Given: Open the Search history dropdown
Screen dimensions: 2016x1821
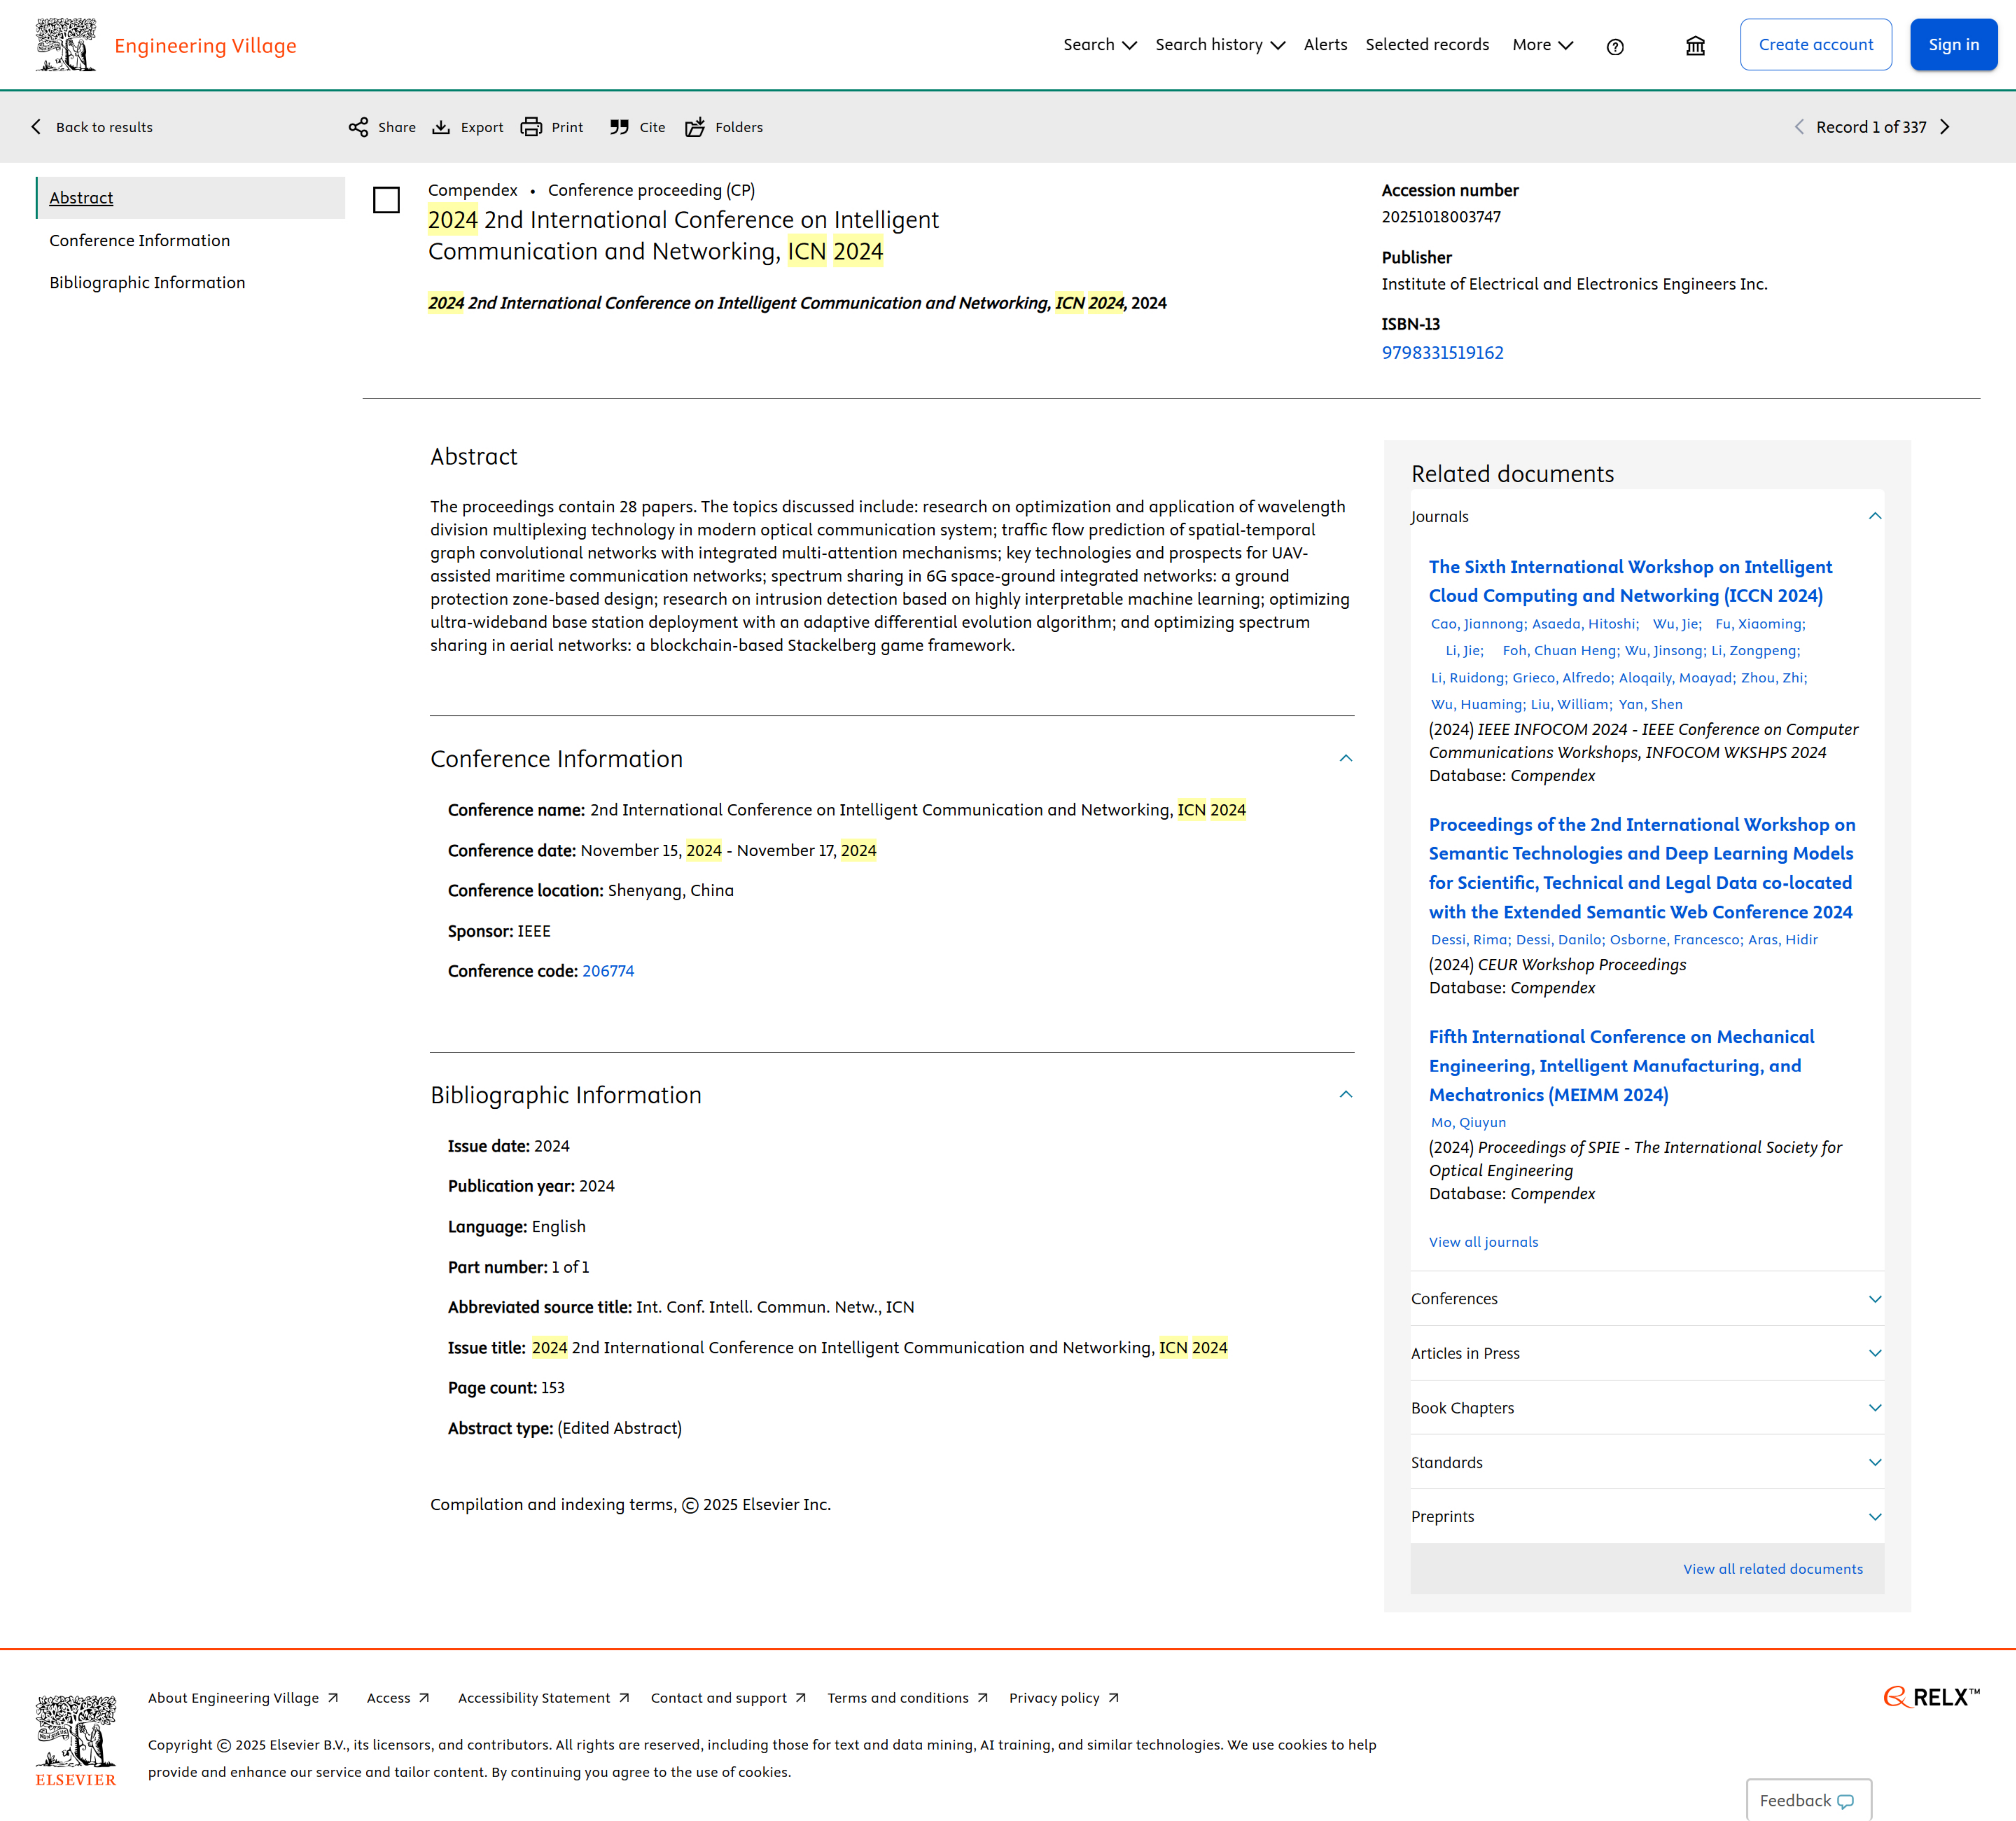Looking at the screenshot, I should click(1220, 45).
